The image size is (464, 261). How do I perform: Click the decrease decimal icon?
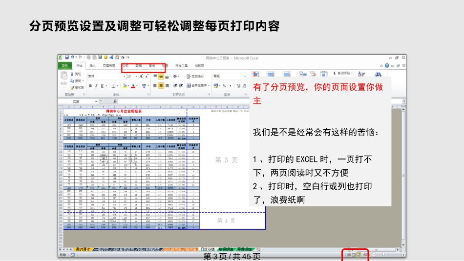(244, 86)
